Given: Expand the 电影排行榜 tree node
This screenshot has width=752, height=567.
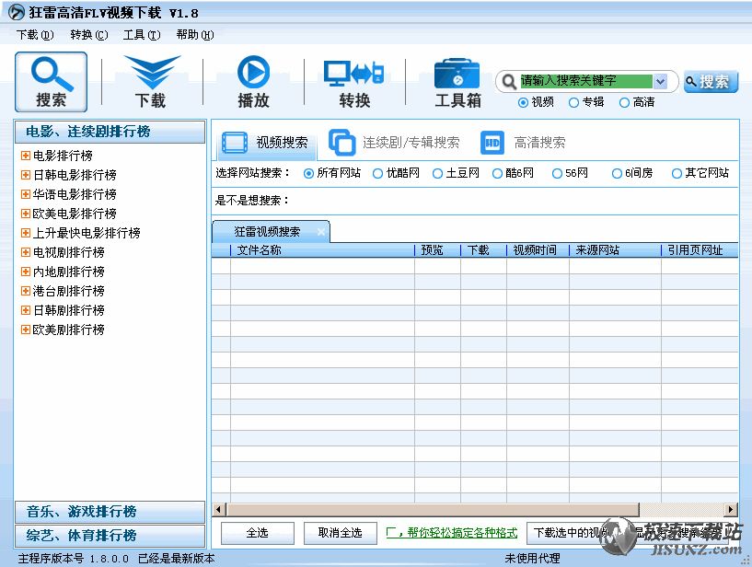Looking at the screenshot, I should click(x=25, y=156).
